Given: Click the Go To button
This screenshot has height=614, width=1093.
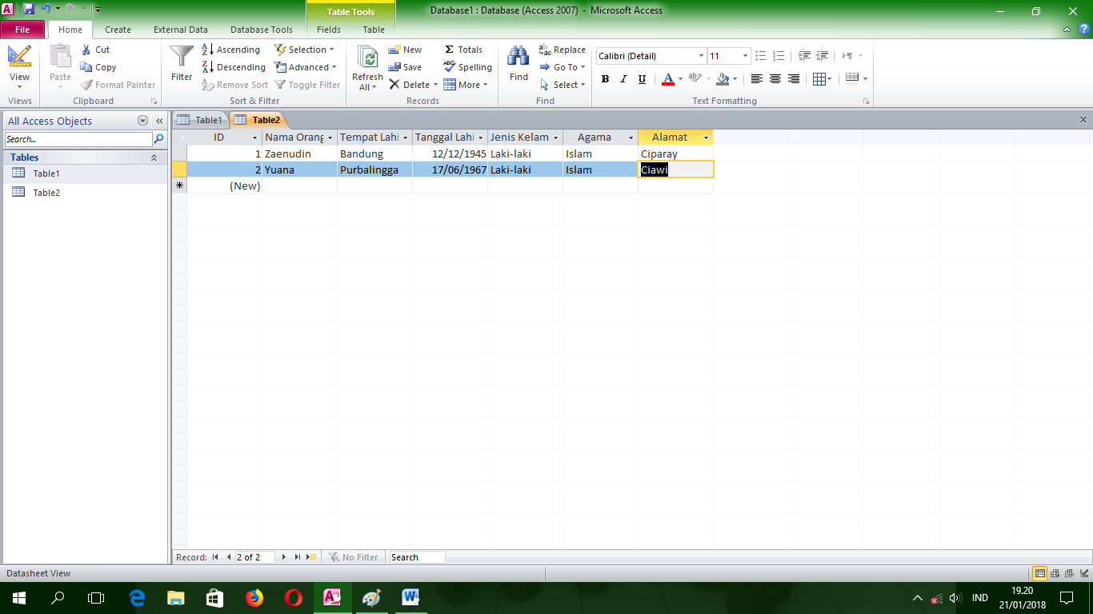Looking at the screenshot, I should [563, 66].
